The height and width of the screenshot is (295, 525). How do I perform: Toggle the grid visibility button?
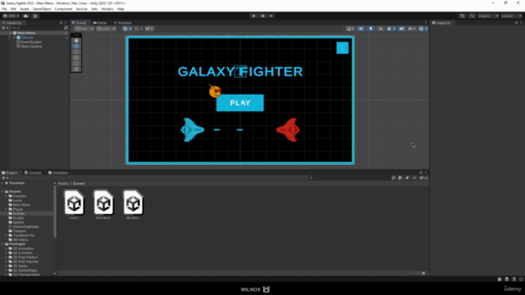click(x=126, y=29)
